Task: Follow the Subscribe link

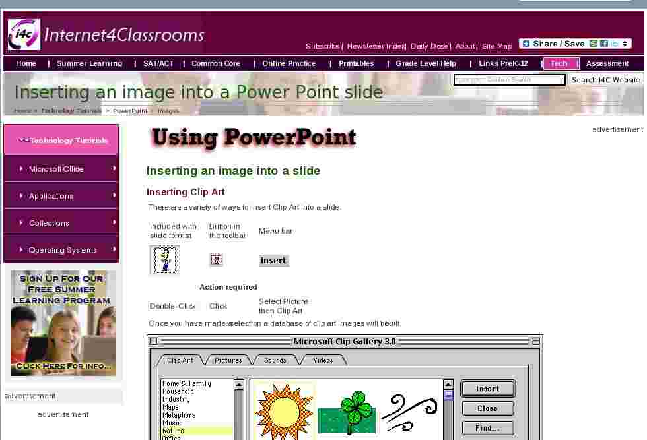Action: coord(323,46)
